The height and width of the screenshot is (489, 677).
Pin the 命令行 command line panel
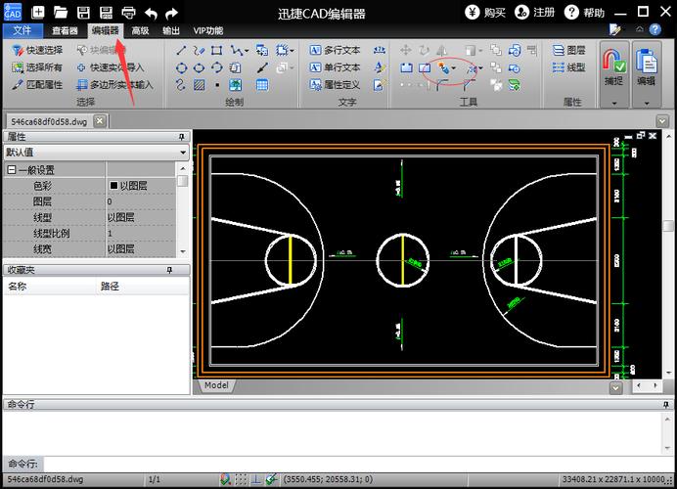666,405
